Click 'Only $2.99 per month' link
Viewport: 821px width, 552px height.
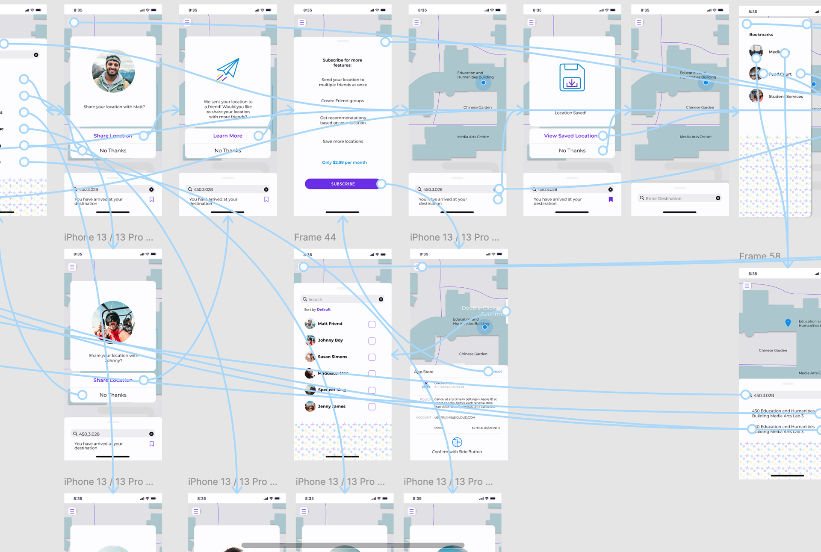344,162
